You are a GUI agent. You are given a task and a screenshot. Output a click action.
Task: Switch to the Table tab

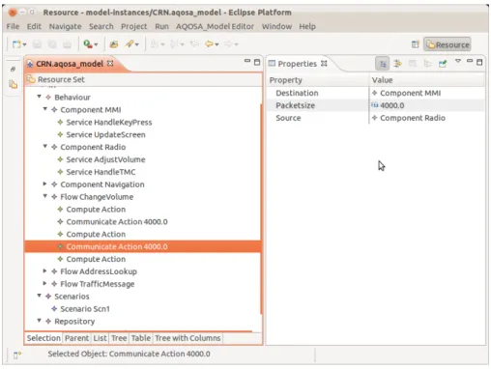tap(141, 338)
